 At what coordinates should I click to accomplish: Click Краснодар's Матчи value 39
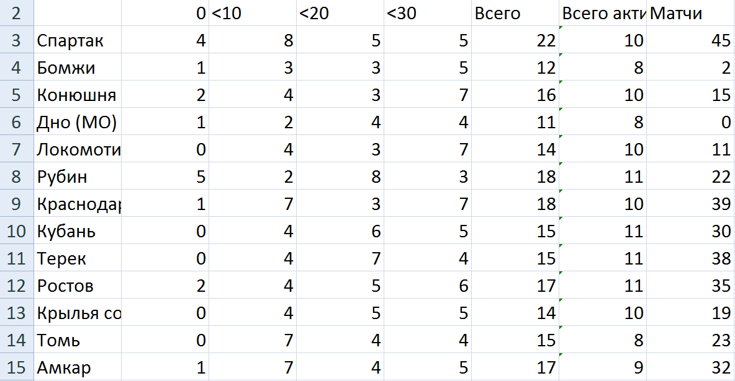690,204
